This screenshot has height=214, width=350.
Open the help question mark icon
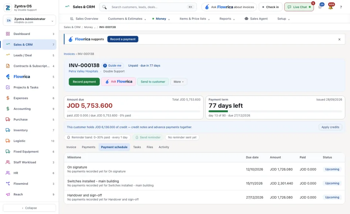[341, 7]
